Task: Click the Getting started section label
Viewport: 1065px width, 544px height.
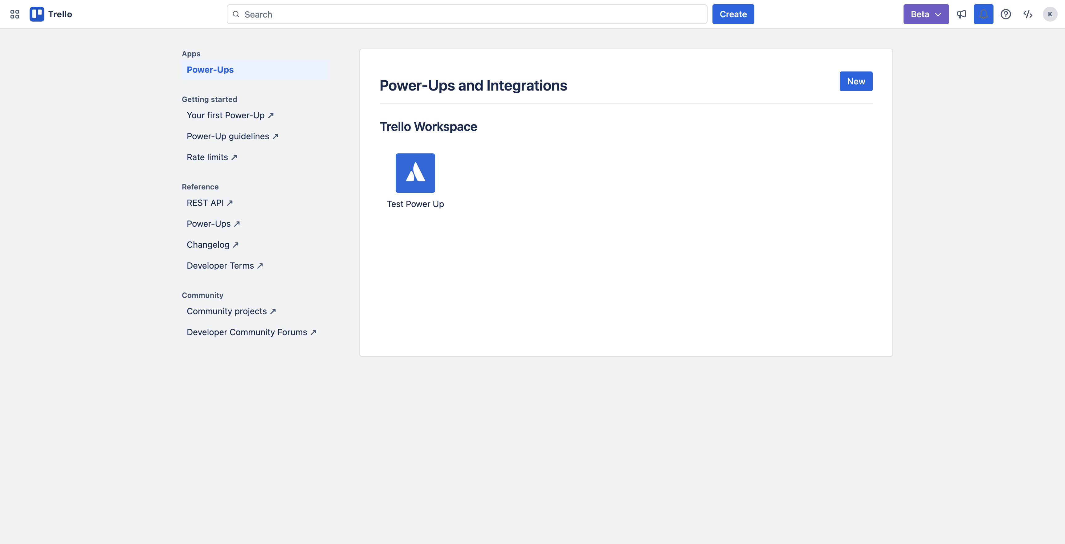Action: (209, 99)
